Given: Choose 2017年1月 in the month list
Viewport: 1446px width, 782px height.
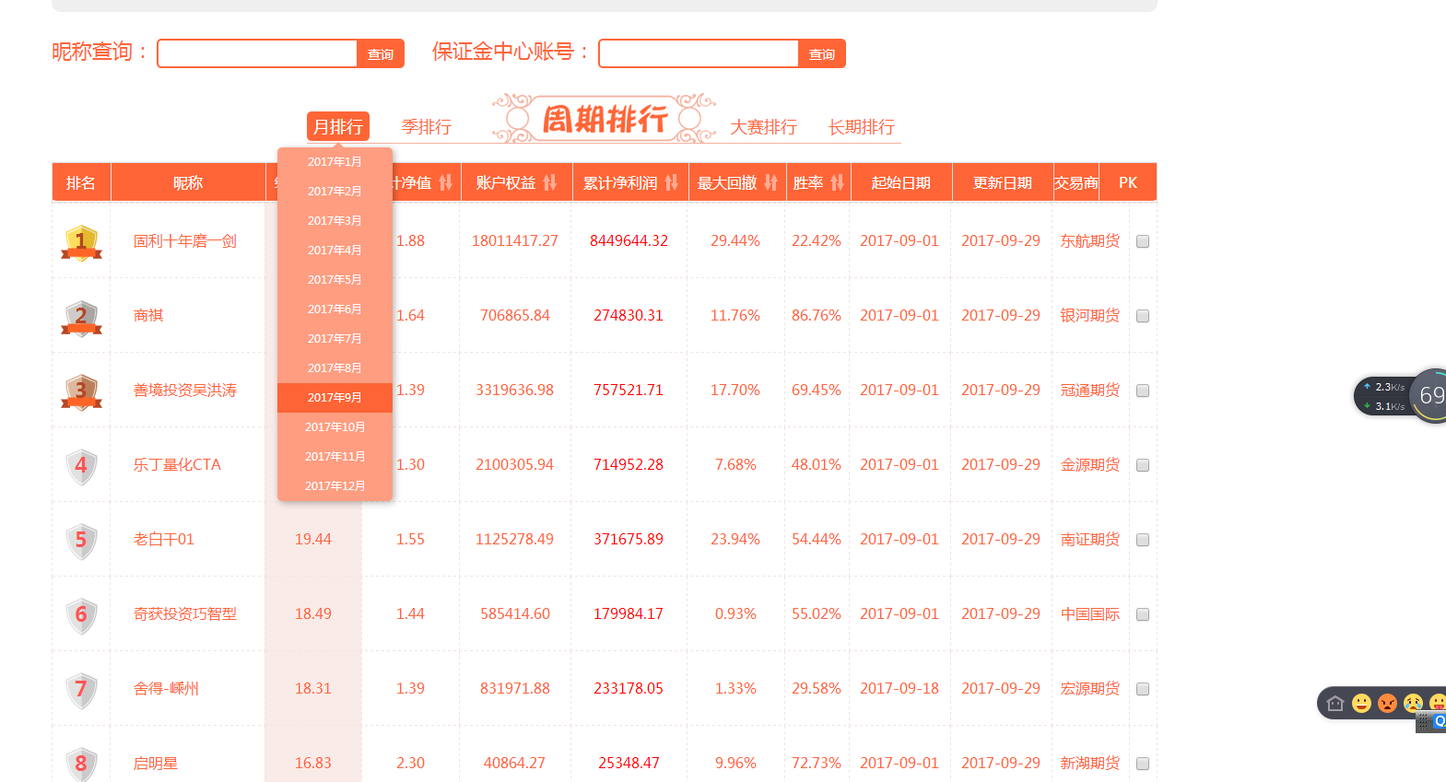Looking at the screenshot, I should [335, 162].
